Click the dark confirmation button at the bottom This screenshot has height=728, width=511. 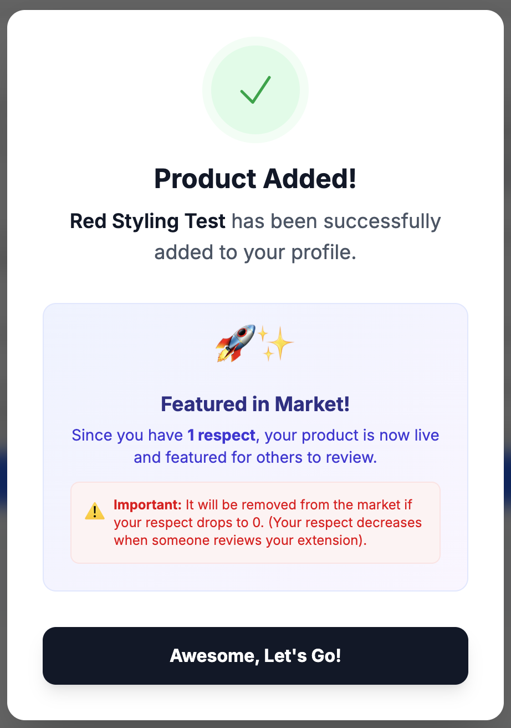tap(255, 656)
